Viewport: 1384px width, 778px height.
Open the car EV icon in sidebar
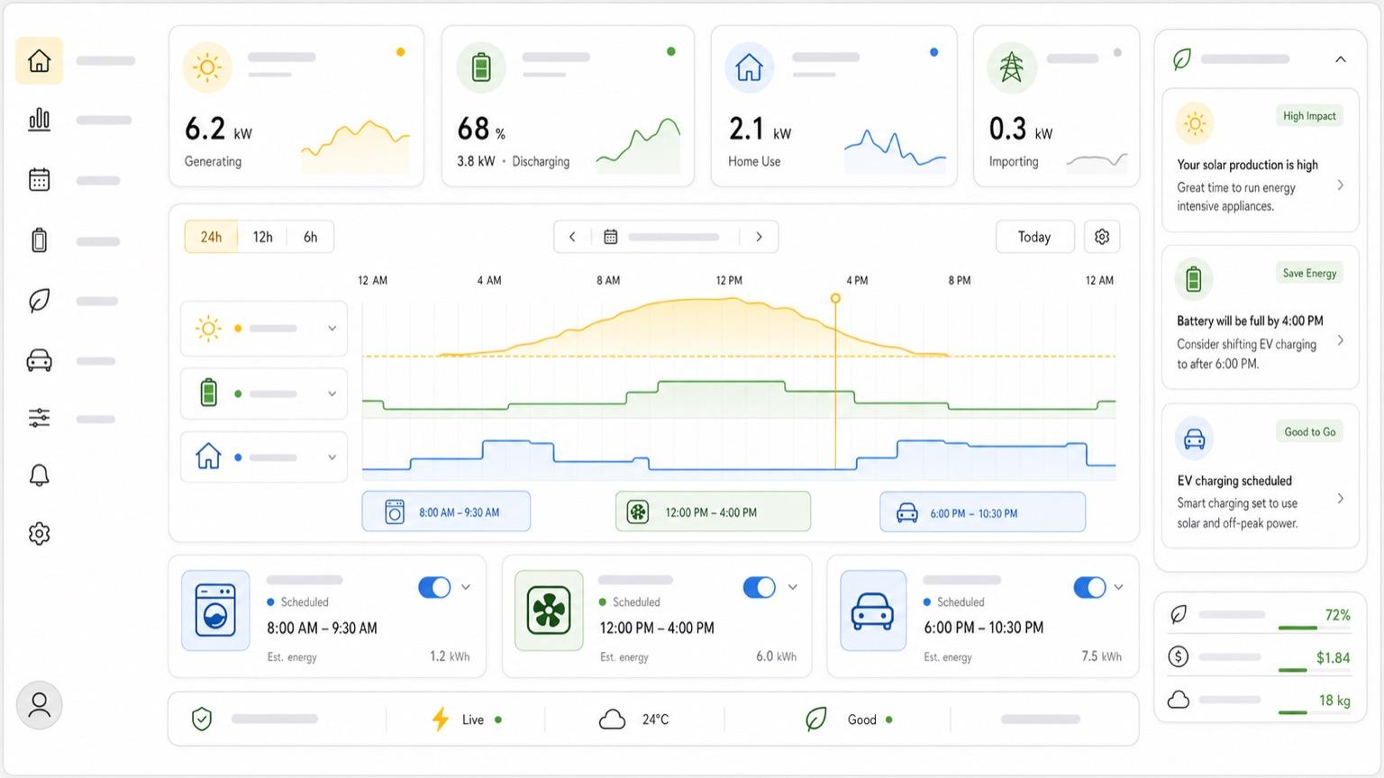point(39,361)
